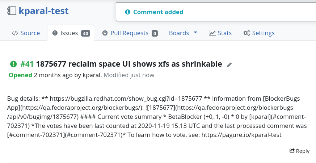Click the gears icon beside Settings
The width and height of the screenshot is (316, 163).
click(247, 33)
